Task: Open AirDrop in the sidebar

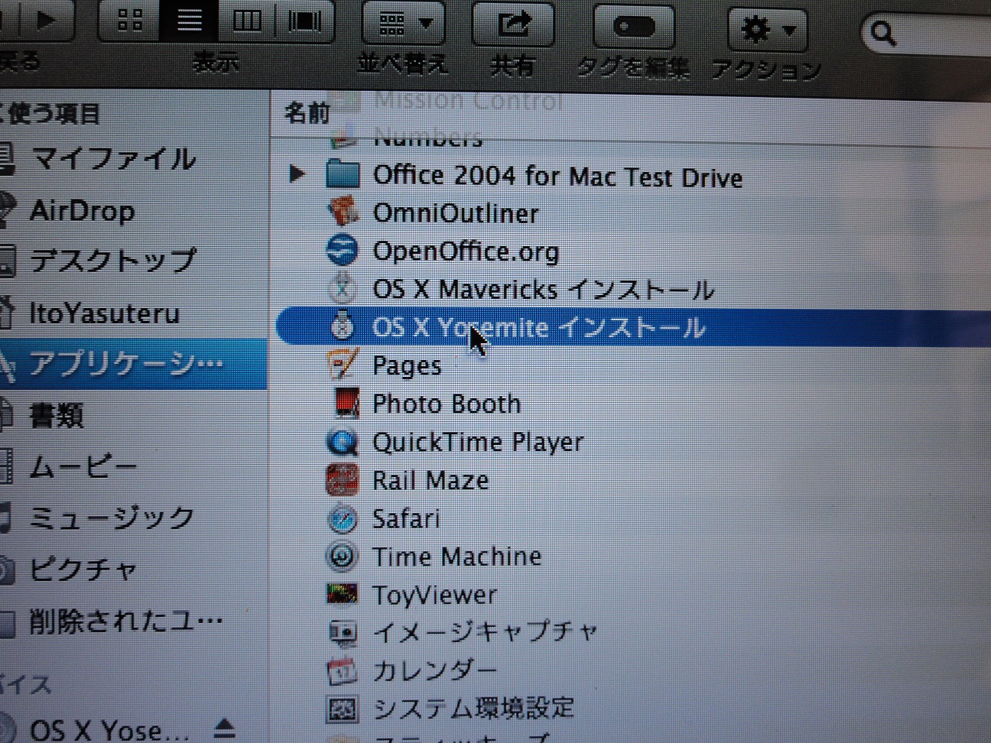Action: 82,210
